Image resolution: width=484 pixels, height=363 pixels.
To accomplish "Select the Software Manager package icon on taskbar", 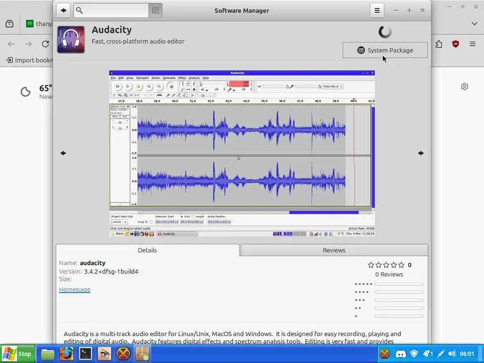I will pos(142,354).
